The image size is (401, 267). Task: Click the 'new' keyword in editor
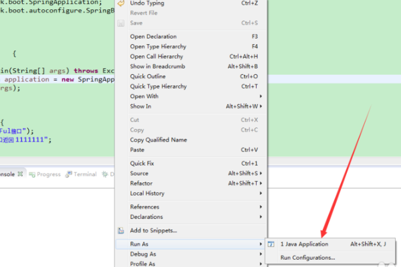[68, 79]
